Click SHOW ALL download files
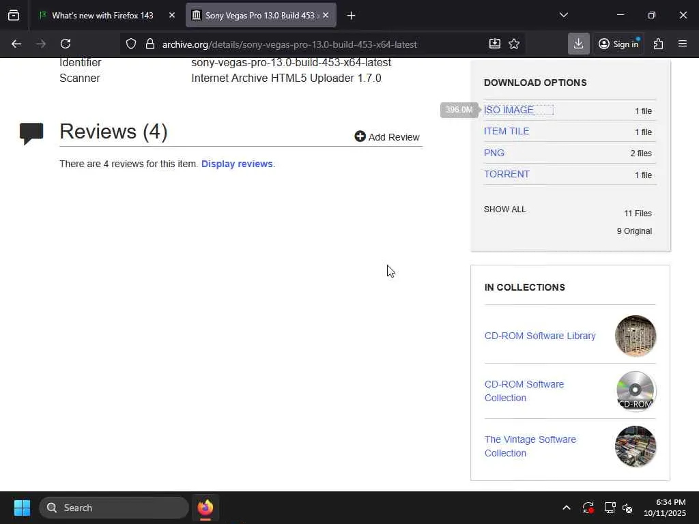The image size is (699, 524). 504,209
